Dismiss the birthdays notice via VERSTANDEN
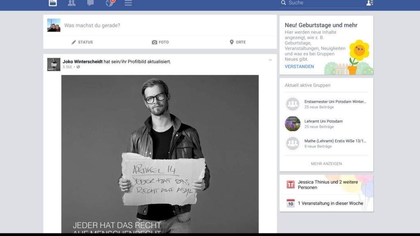 pyautogui.click(x=299, y=66)
